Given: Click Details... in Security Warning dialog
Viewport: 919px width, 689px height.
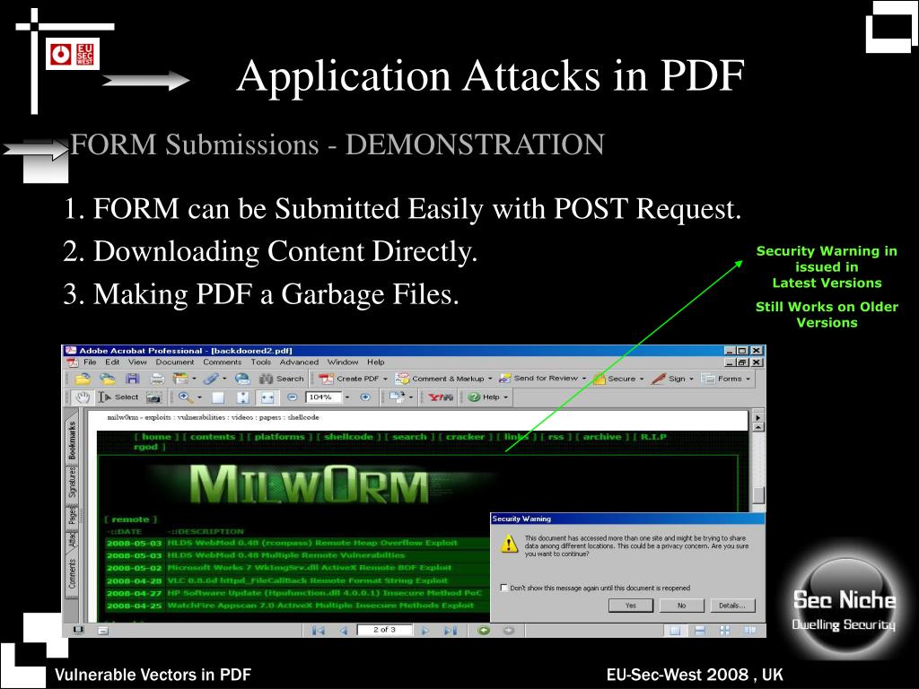Looking at the screenshot, I should pos(732,606).
